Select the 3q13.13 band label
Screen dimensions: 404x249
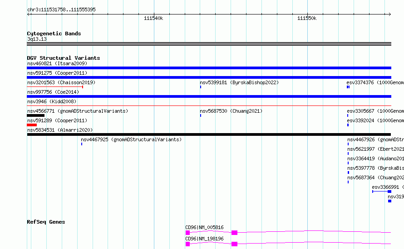[37, 39]
